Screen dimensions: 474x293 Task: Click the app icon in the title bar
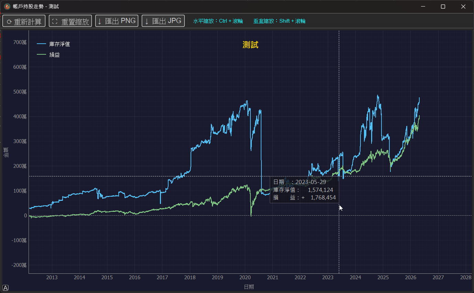[x=7, y=7]
